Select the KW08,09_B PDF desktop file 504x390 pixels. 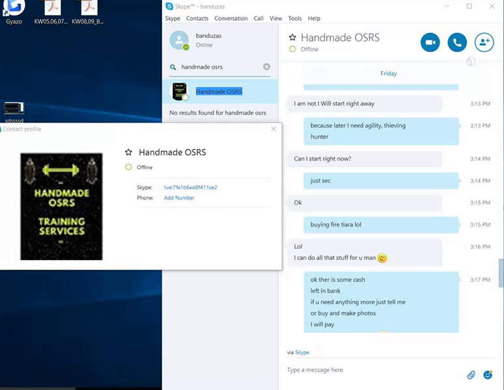coord(87,12)
